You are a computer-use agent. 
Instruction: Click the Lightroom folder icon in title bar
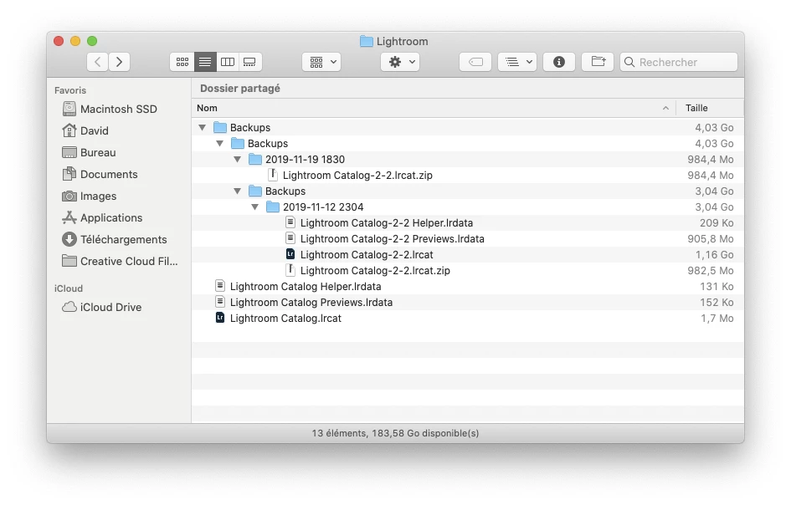[x=367, y=41]
